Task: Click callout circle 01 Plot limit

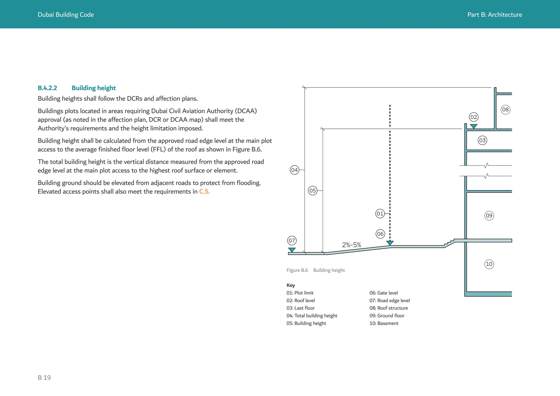Action: coord(380,214)
